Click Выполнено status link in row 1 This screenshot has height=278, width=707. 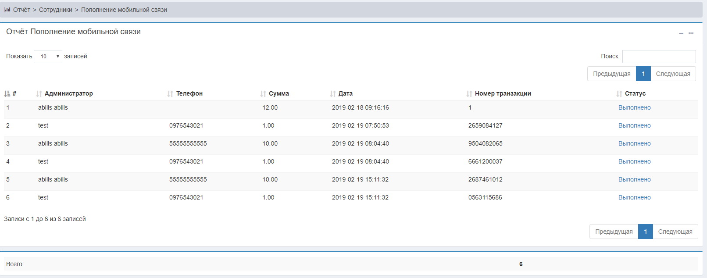[x=634, y=107]
